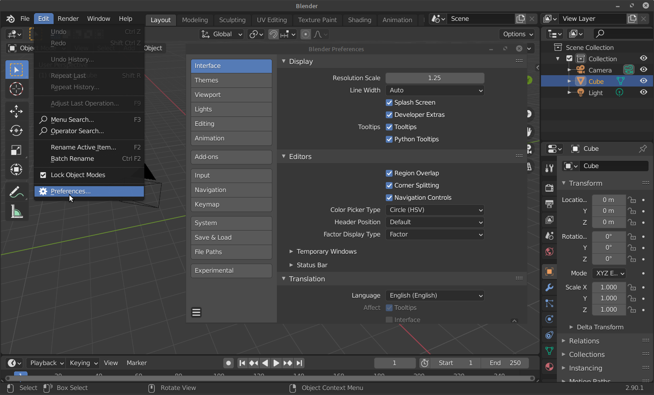Image resolution: width=654 pixels, height=395 pixels.
Task: Open Save & Load preferences section
Action: (231, 237)
